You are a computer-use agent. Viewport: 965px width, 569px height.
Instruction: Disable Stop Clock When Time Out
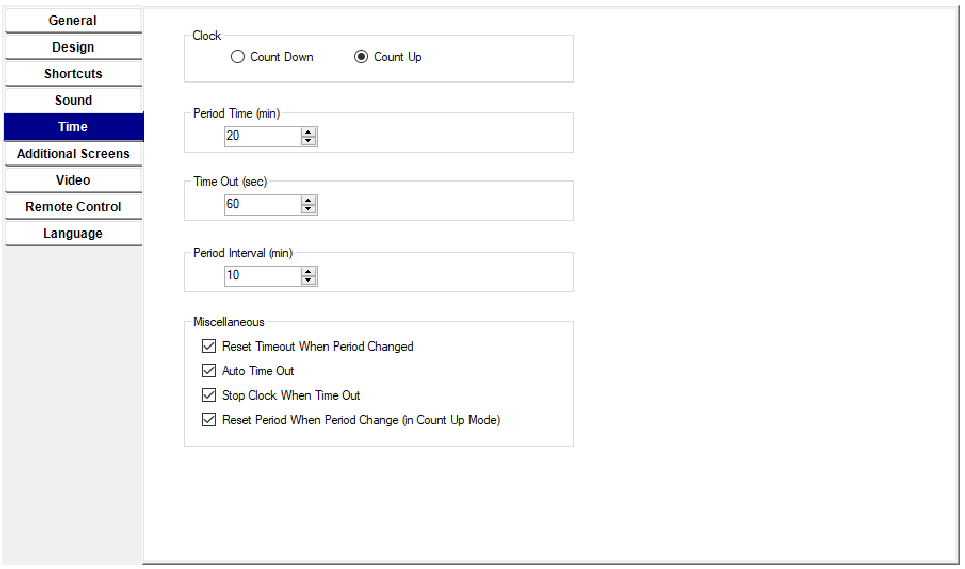tap(209, 395)
